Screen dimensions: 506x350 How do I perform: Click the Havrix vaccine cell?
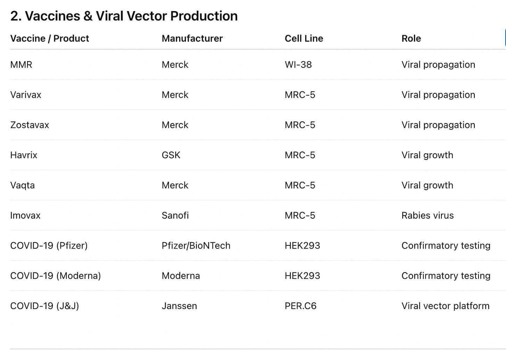coord(24,155)
